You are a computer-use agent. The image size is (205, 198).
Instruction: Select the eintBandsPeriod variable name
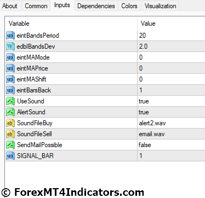point(38,36)
